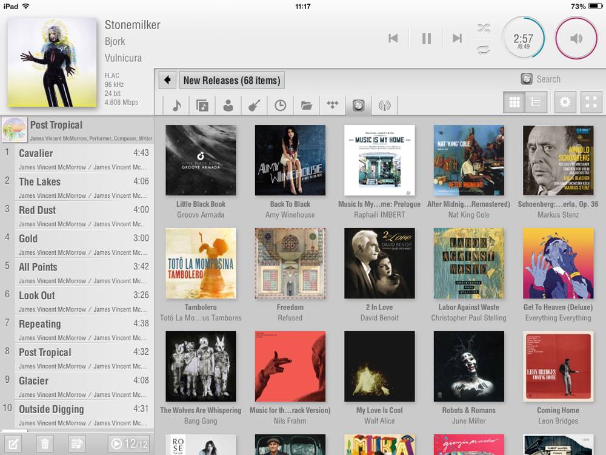The height and width of the screenshot is (455, 606).
Task: Toggle fullscreen browser view
Action: 591,102
